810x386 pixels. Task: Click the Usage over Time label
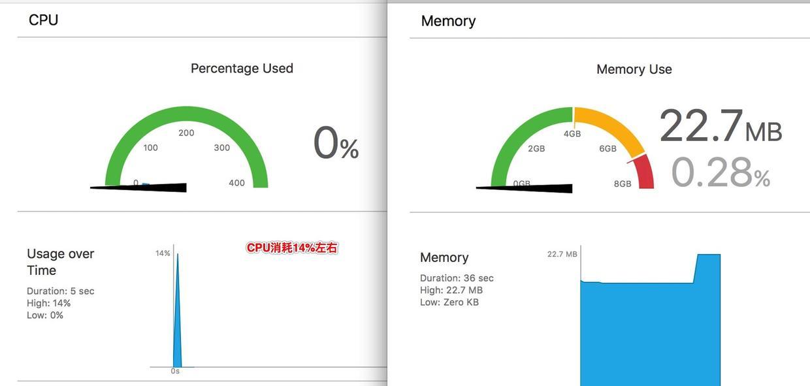[x=60, y=262]
